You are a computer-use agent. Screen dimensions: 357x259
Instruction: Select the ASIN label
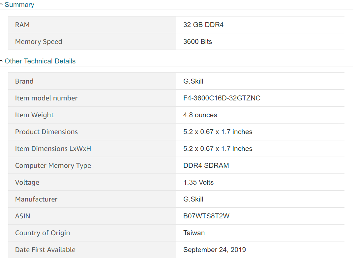[x=22, y=216]
